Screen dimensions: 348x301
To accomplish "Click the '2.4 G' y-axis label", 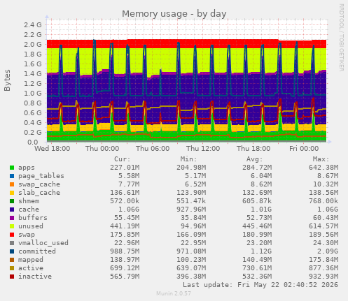I will pyautogui.click(x=33, y=24).
